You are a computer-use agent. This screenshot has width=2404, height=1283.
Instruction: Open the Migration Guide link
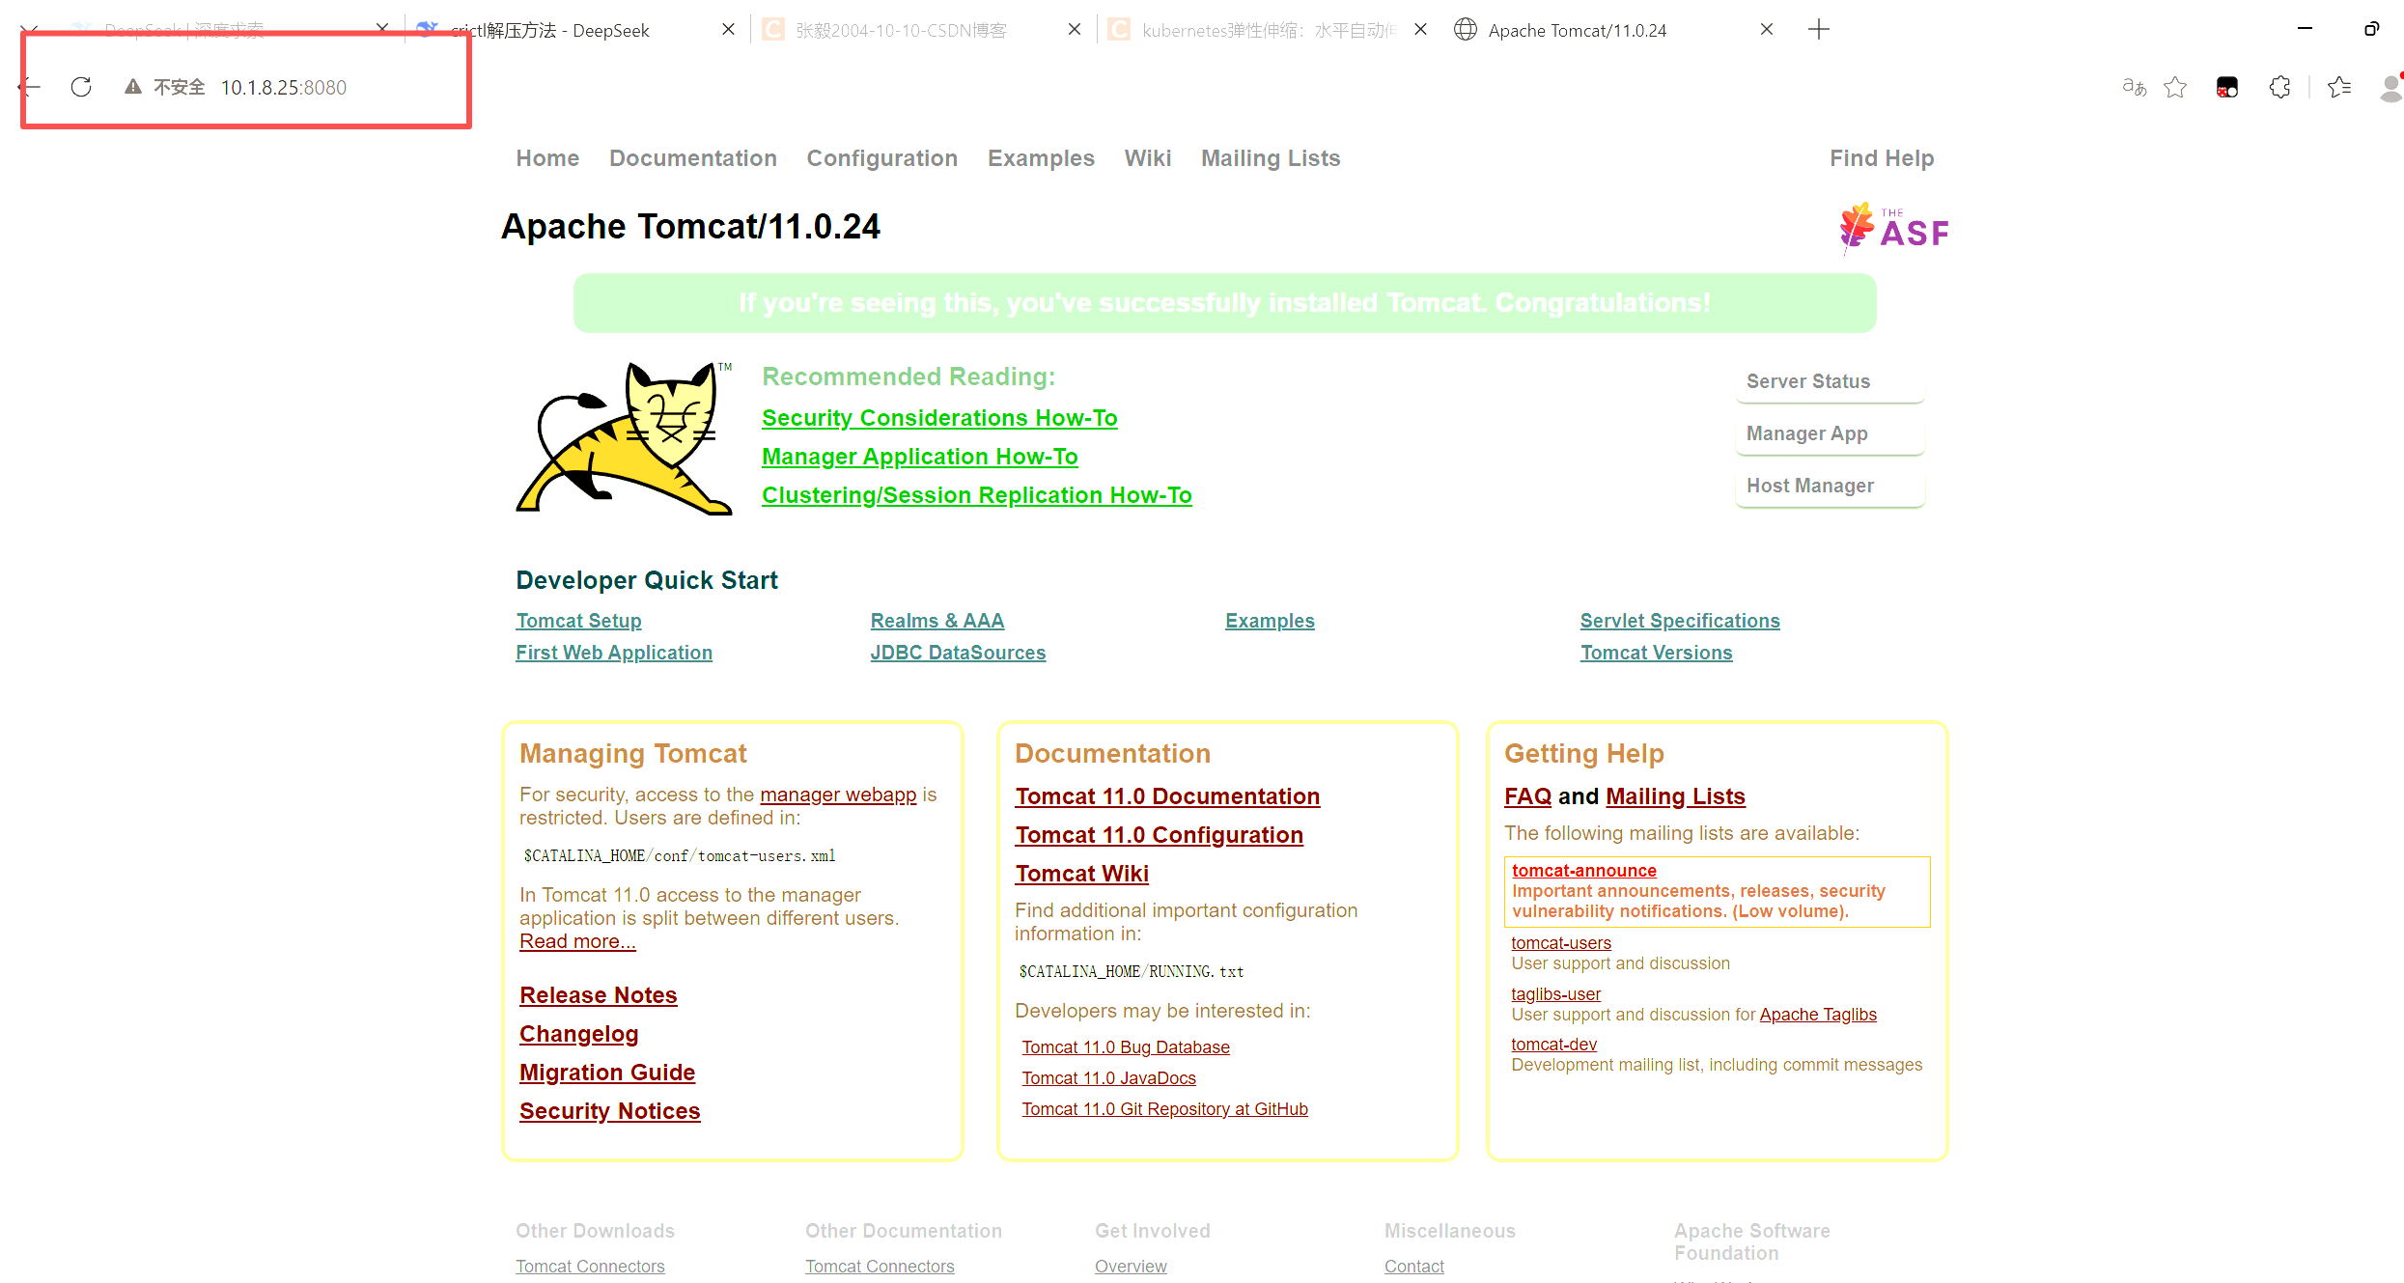pyautogui.click(x=607, y=1073)
